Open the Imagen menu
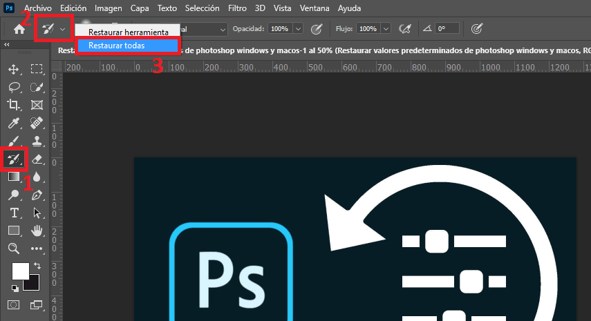Image resolution: width=591 pixels, height=321 pixels. [108, 8]
